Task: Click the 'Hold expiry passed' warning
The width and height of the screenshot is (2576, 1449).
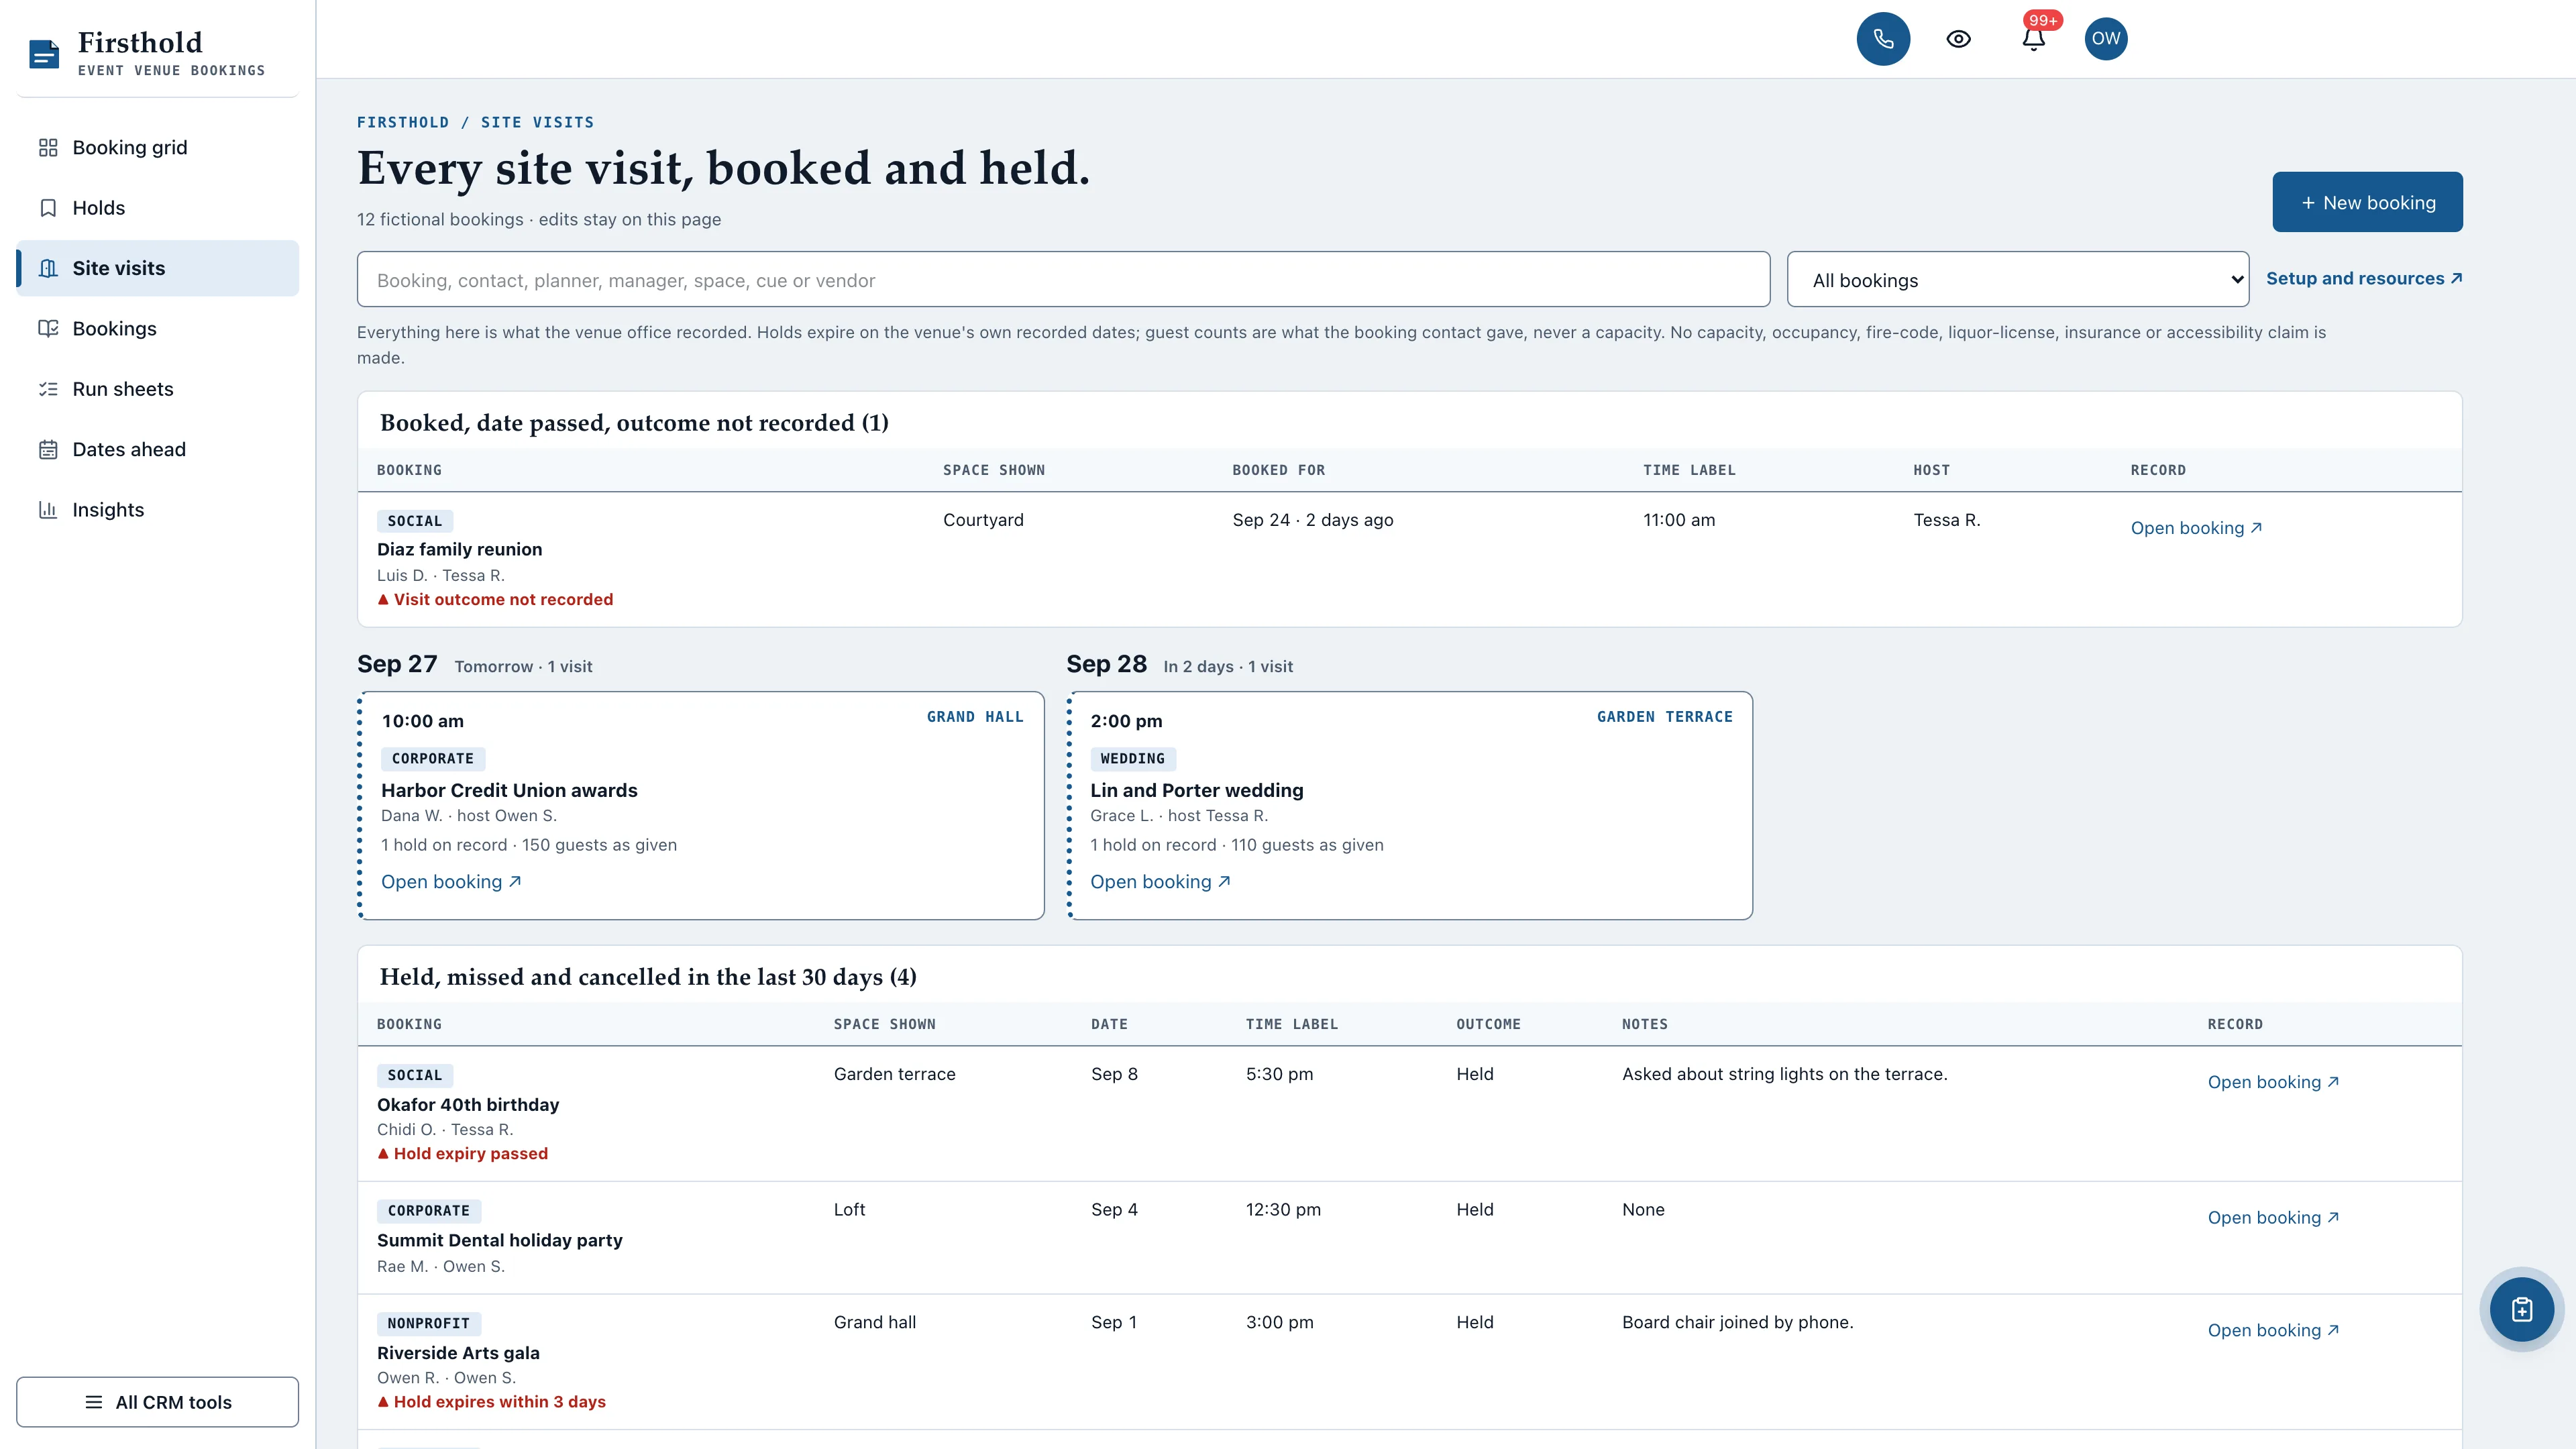Action: [462, 1154]
